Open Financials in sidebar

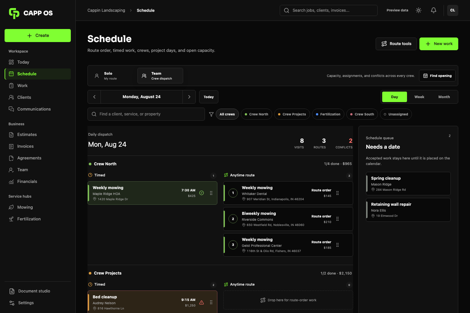pos(38,182)
